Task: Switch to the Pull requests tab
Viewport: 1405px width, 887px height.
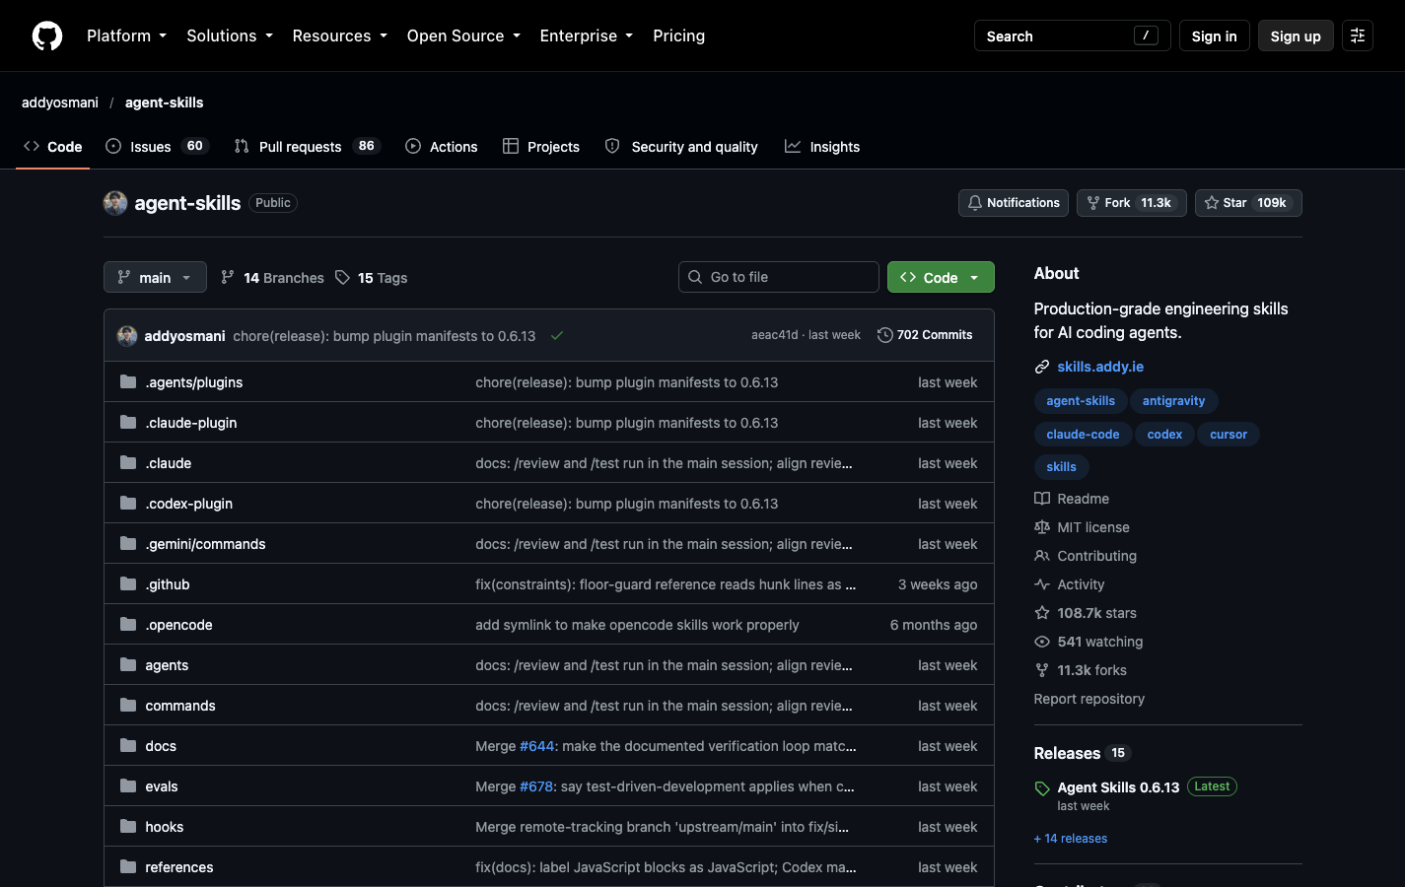Action: tap(307, 147)
